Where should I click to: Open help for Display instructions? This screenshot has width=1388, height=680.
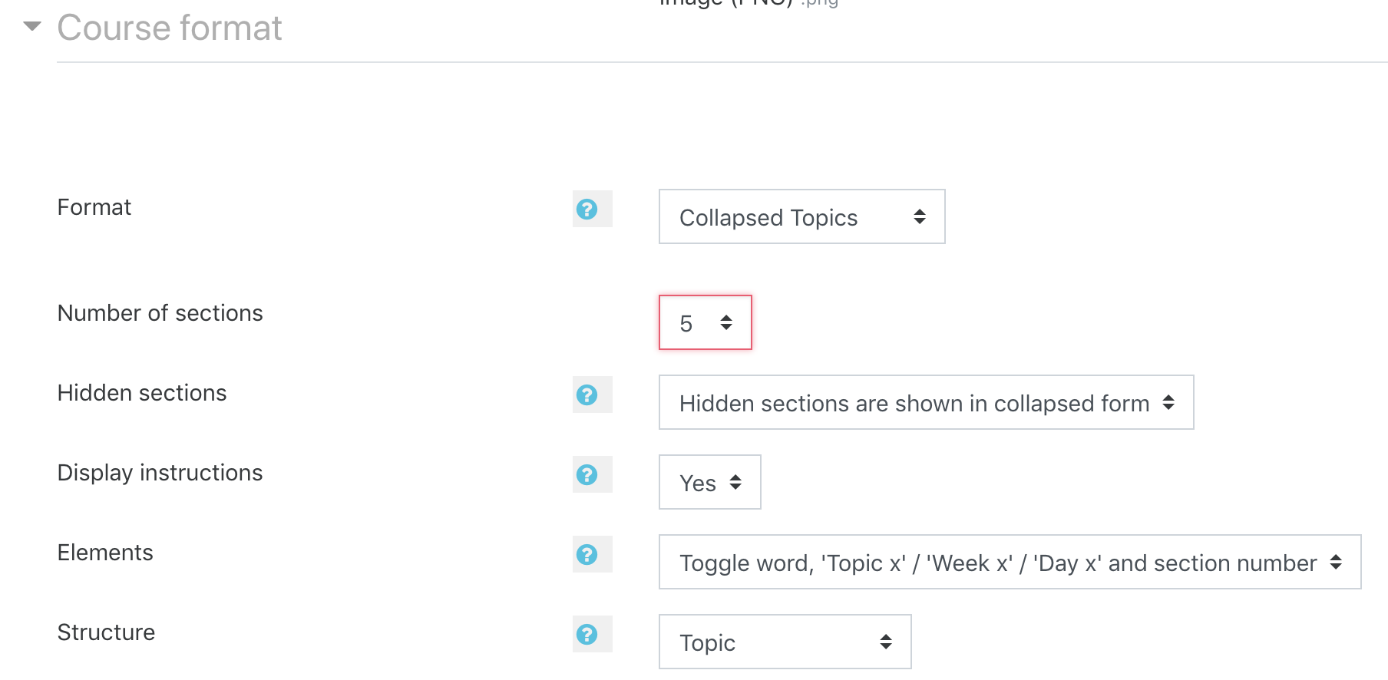click(587, 474)
